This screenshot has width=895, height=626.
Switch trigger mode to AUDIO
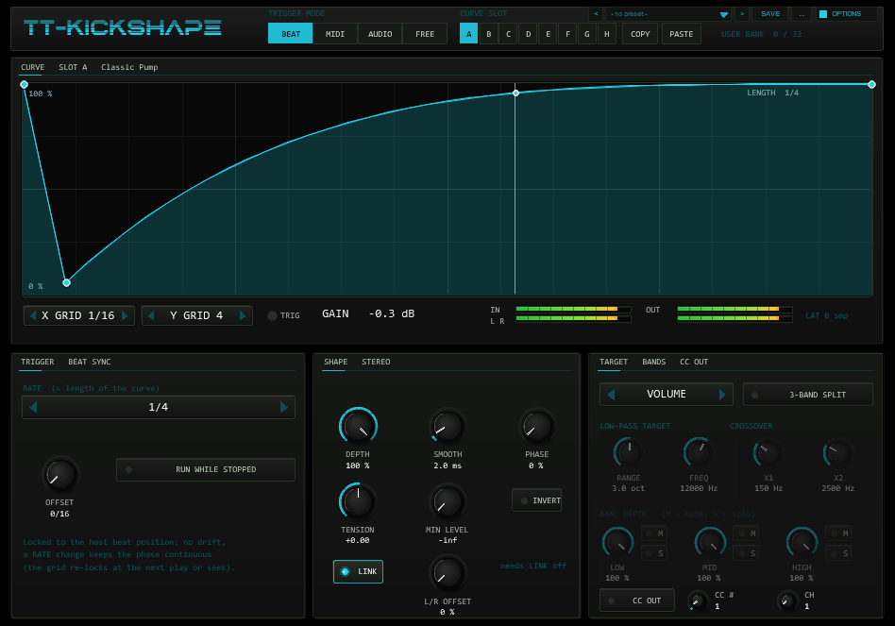coord(380,34)
